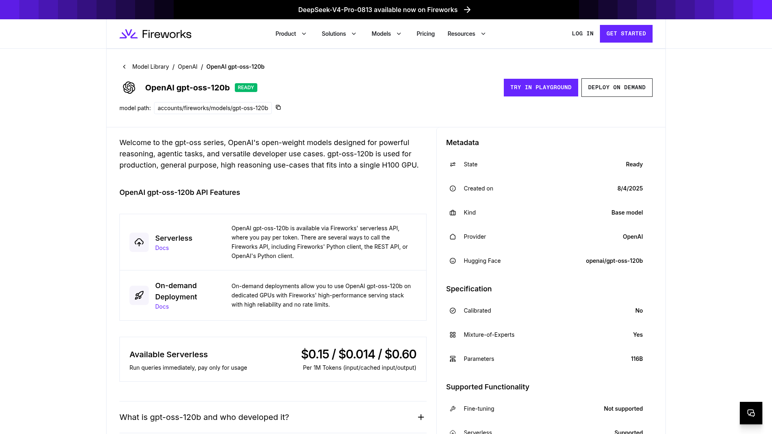The width and height of the screenshot is (772, 434).
Task: Click the Fine-tuning value "Not supported"
Action: [623, 409]
